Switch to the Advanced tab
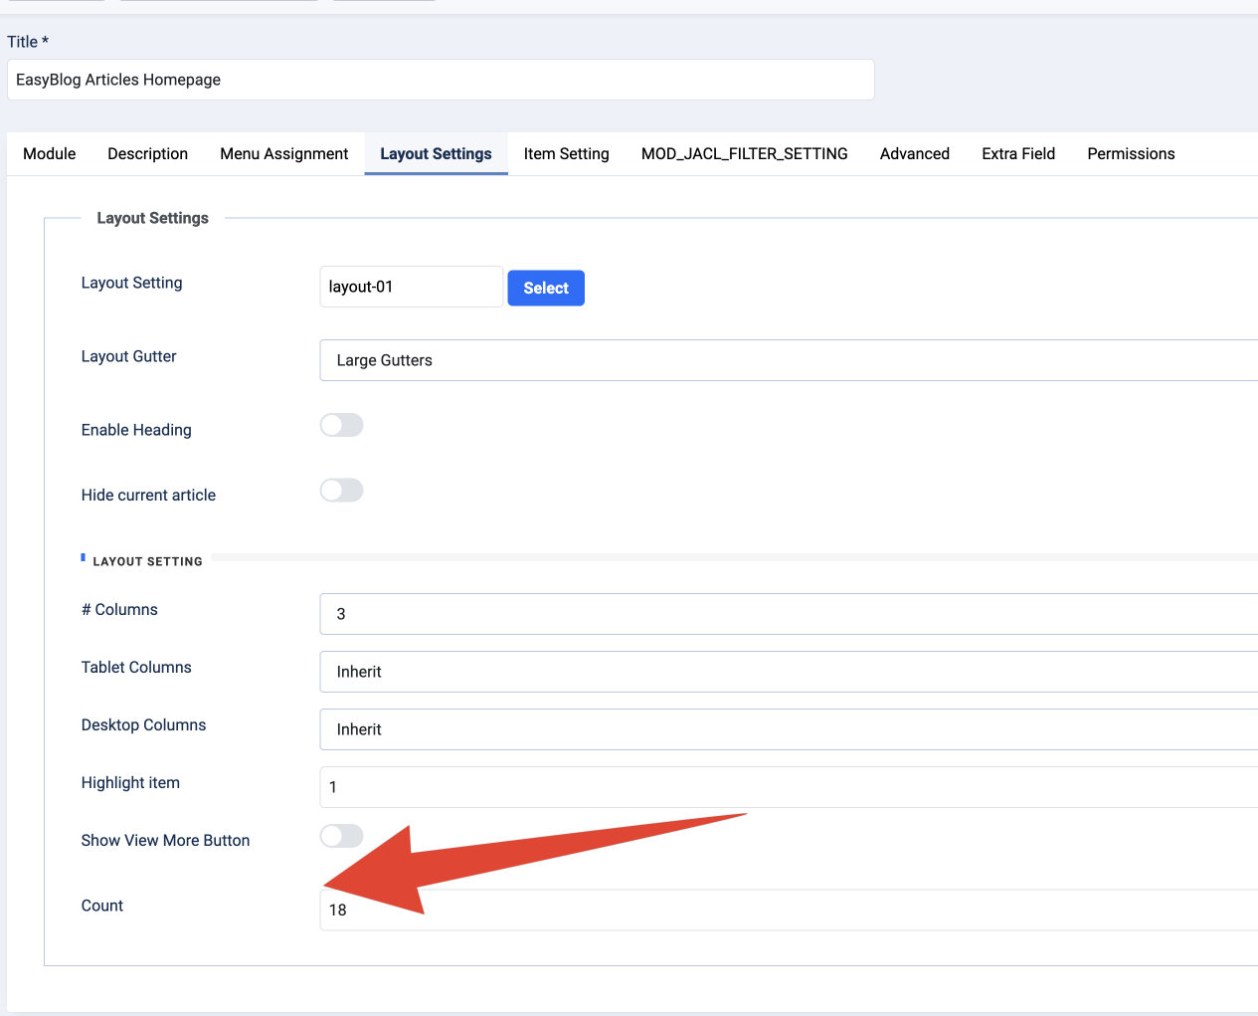 (x=914, y=154)
